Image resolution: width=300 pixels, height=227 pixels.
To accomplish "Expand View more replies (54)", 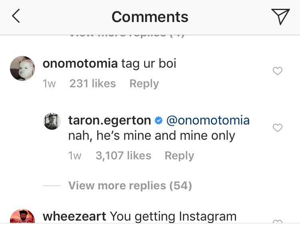I will pos(130,186).
